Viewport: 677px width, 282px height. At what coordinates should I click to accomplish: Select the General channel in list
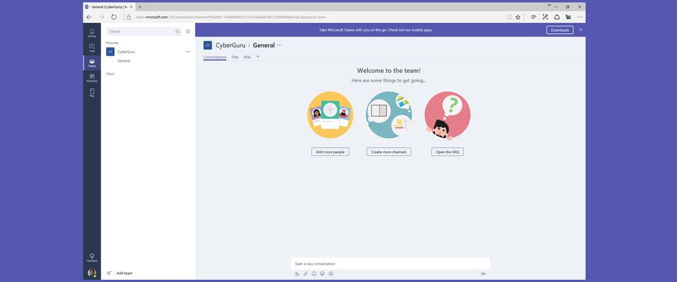pyautogui.click(x=124, y=61)
